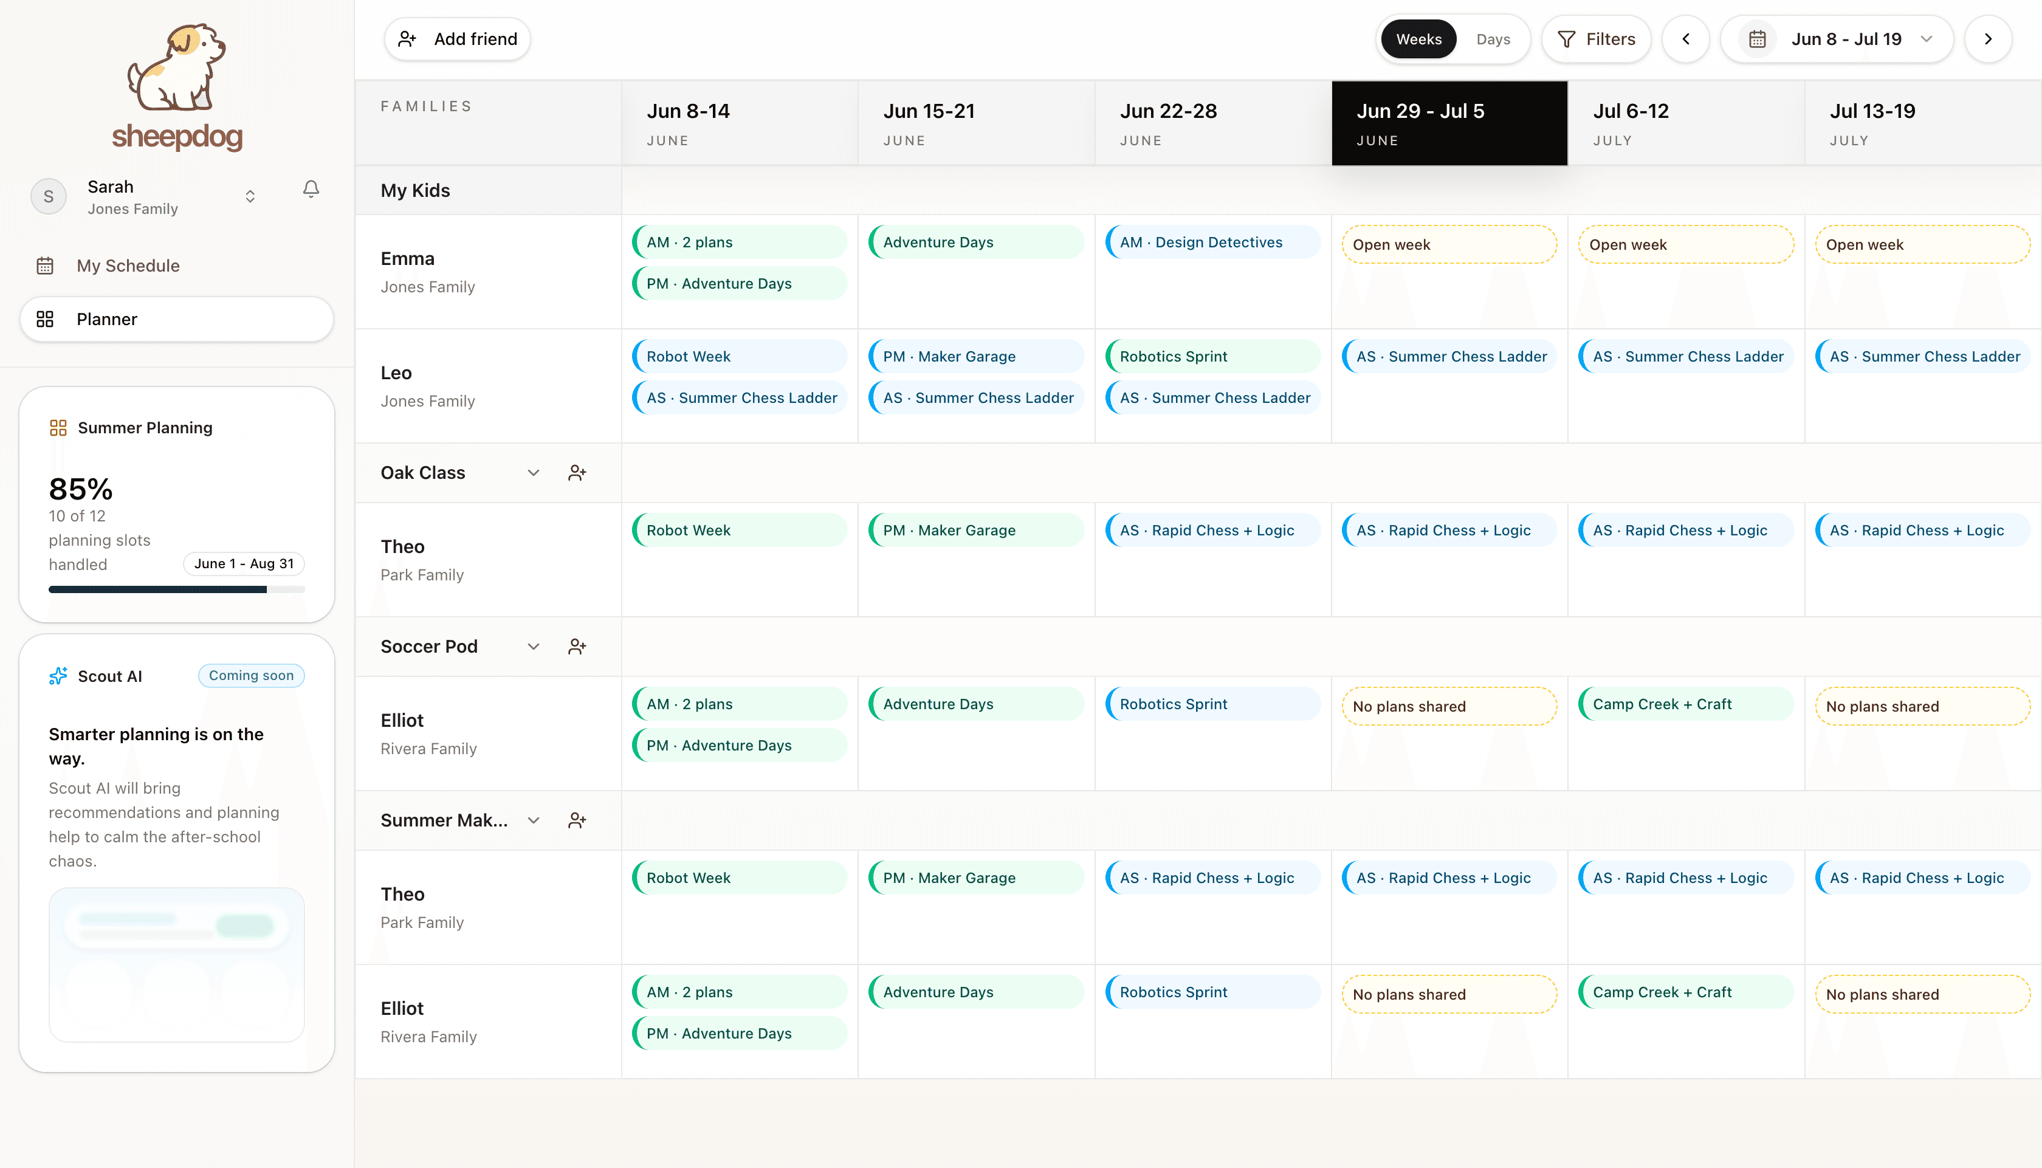Open the Jones Family account switcher
2042x1168 pixels.
pyautogui.click(x=249, y=196)
